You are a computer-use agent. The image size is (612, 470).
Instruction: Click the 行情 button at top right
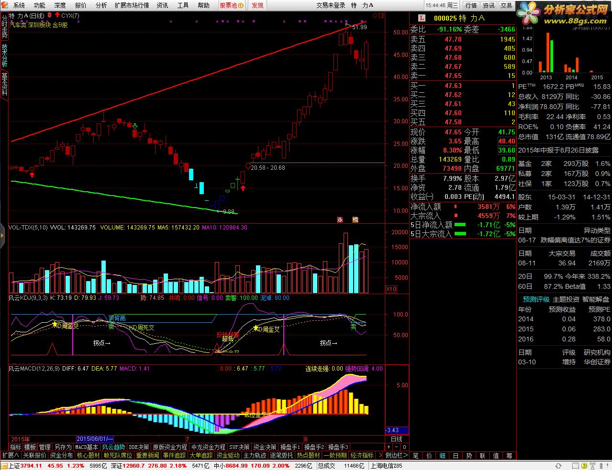[x=471, y=5]
